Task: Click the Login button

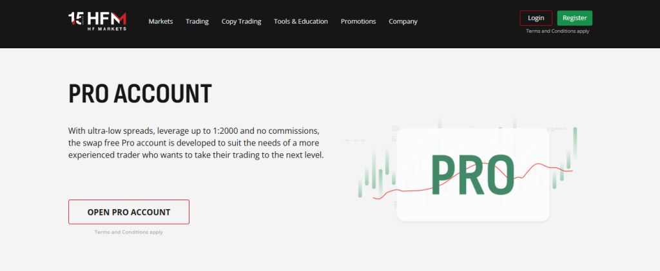Action: [x=536, y=18]
